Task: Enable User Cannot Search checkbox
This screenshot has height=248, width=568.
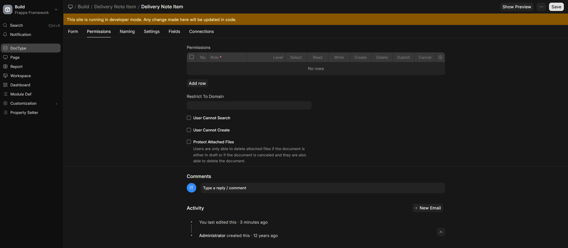Action: 189,118
